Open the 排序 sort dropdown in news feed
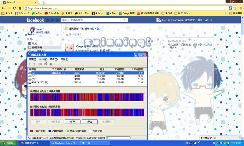The width and height of the screenshot is (244, 146). pos(151,41)
